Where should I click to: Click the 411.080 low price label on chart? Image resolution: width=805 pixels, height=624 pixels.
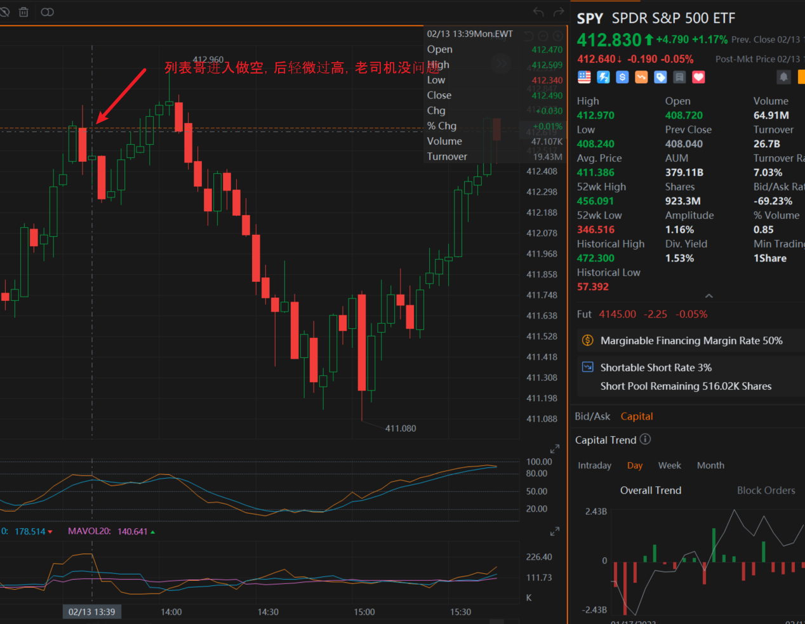(401, 428)
